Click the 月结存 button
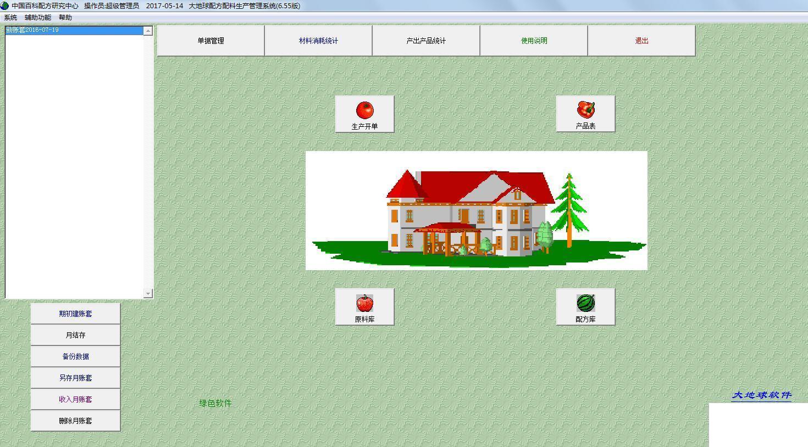This screenshot has width=808, height=447. [x=75, y=335]
